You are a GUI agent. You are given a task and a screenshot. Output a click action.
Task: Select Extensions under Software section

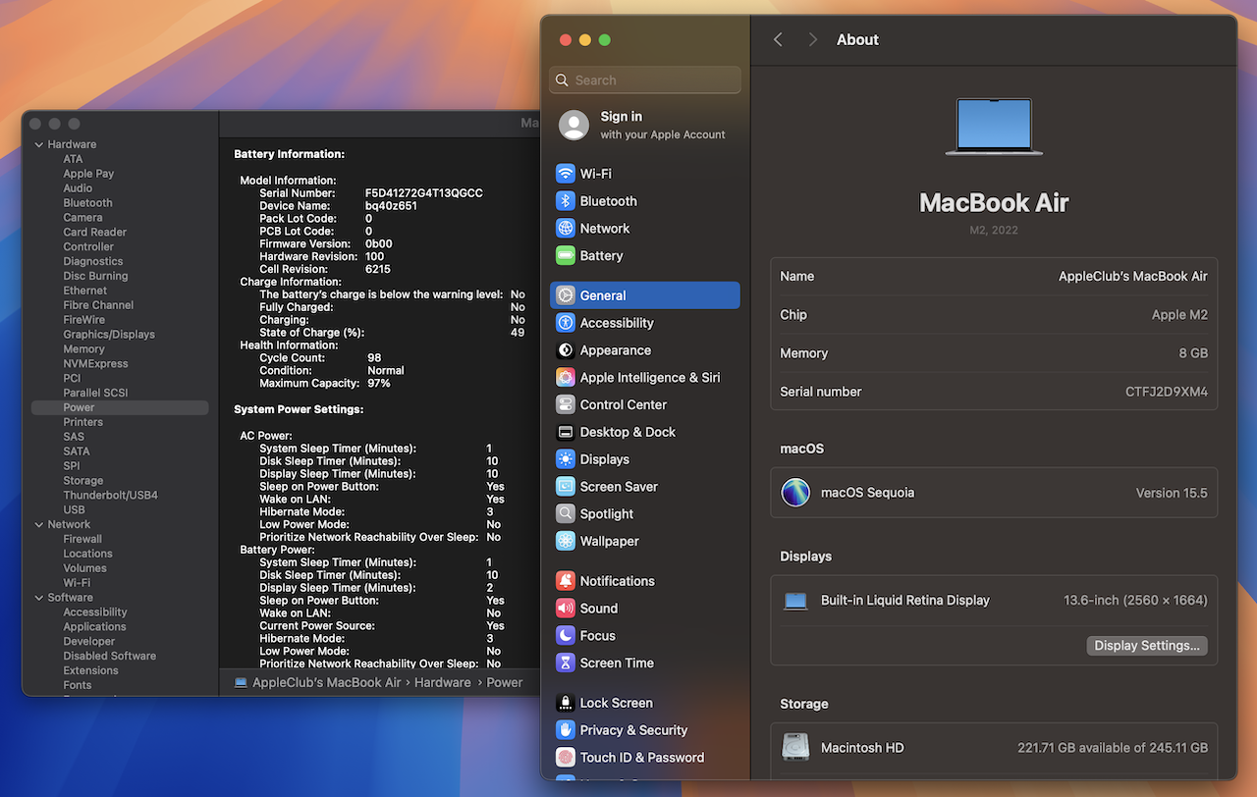[x=90, y=671]
